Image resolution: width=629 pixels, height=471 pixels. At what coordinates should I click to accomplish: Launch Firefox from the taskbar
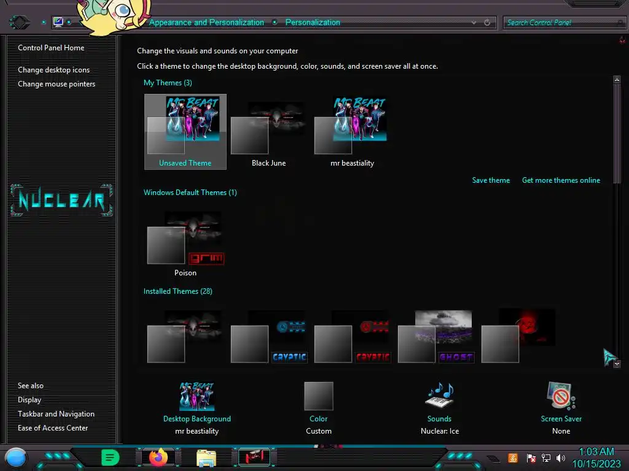coord(158,457)
